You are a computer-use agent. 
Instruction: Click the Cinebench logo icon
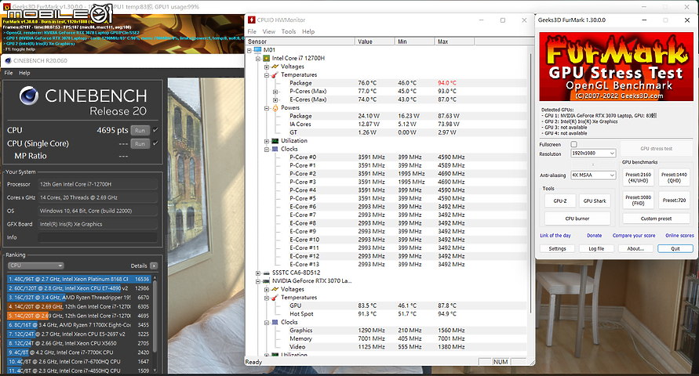[x=29, y=96]
